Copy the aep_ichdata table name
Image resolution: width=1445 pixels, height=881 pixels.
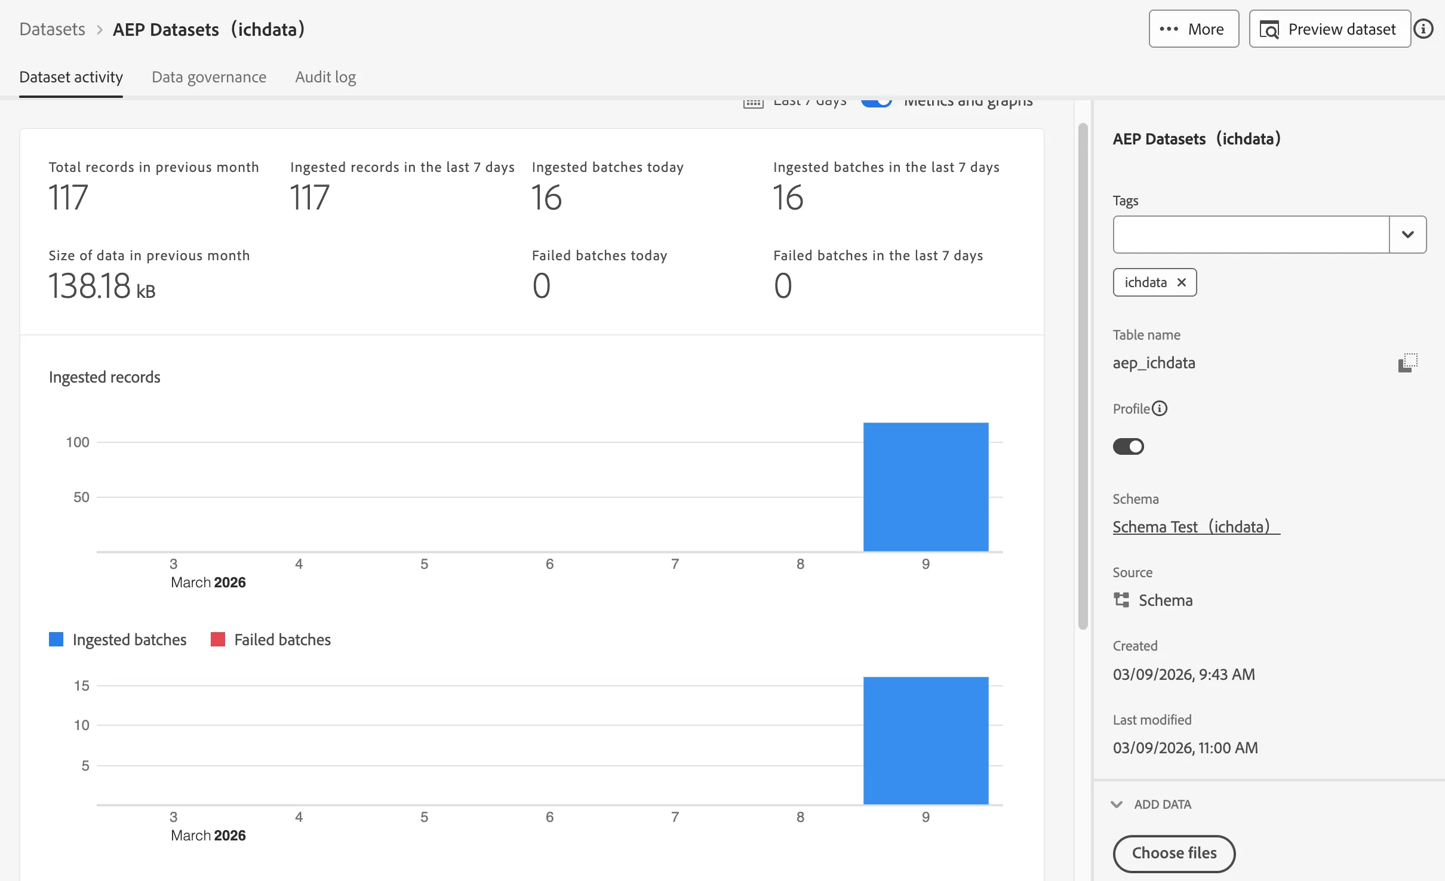click(1407, 363)
